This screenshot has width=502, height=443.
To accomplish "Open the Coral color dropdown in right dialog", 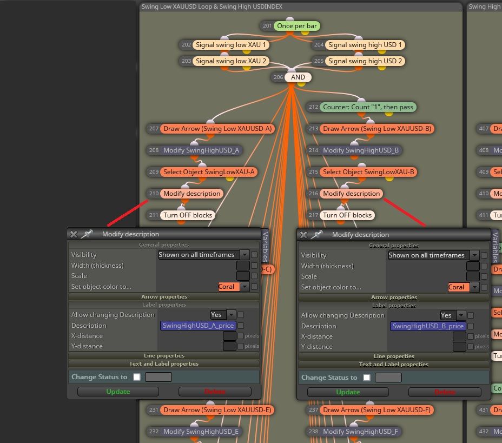I will tap(474, 287).
